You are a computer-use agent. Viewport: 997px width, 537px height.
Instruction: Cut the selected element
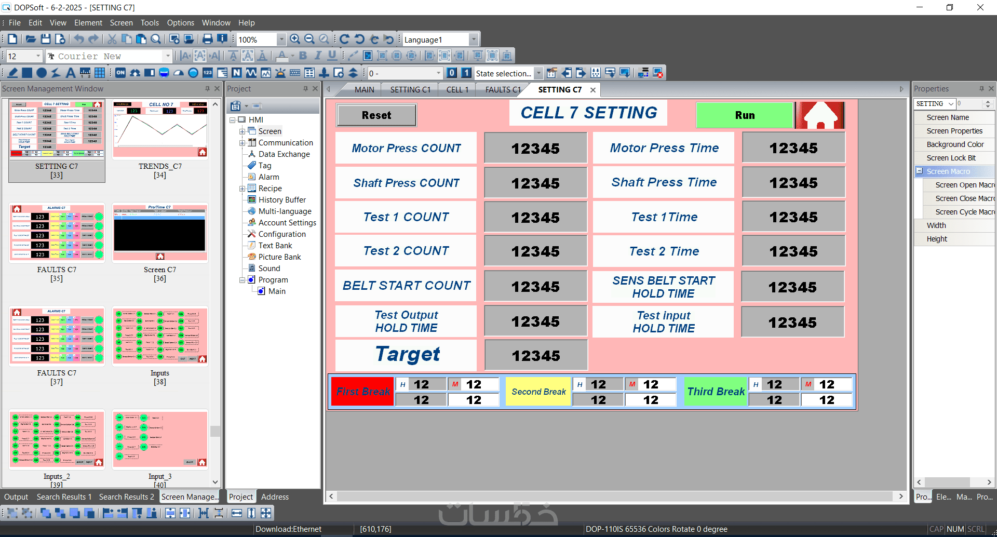pos(112,39)
